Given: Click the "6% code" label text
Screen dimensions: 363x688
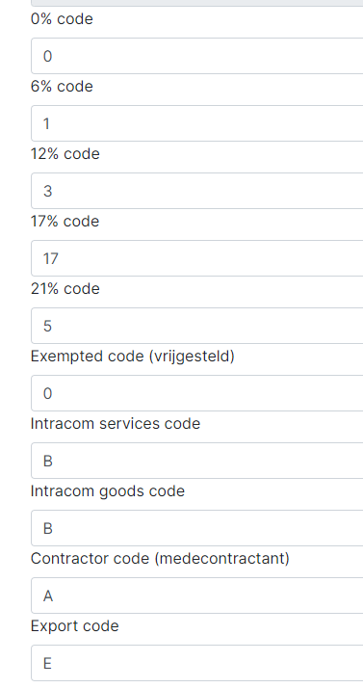Looking at the screenshot, I should click(62, 87).
